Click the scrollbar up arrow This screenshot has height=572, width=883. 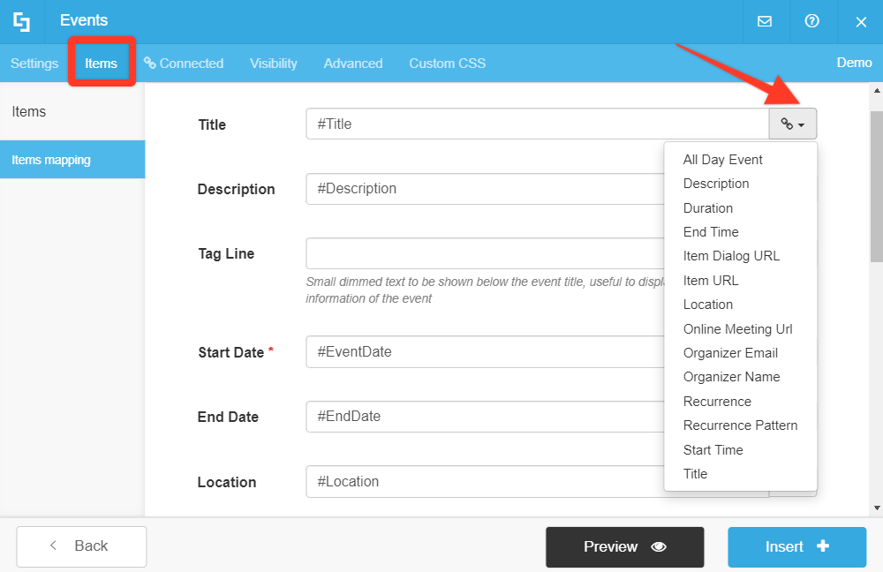click(x=877, y=90)
